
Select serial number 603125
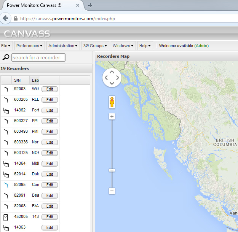21,153
